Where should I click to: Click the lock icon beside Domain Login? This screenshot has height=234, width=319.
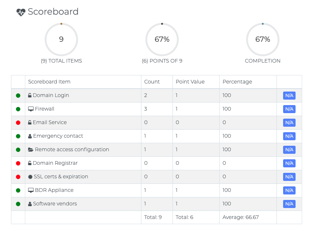click(x=30, y=95)
